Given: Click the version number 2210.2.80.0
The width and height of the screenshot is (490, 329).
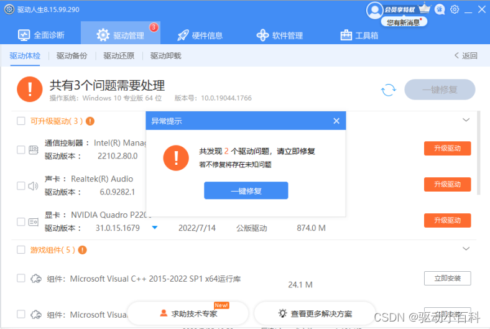Looking at the screenshot, I should (x=118, y=156).
